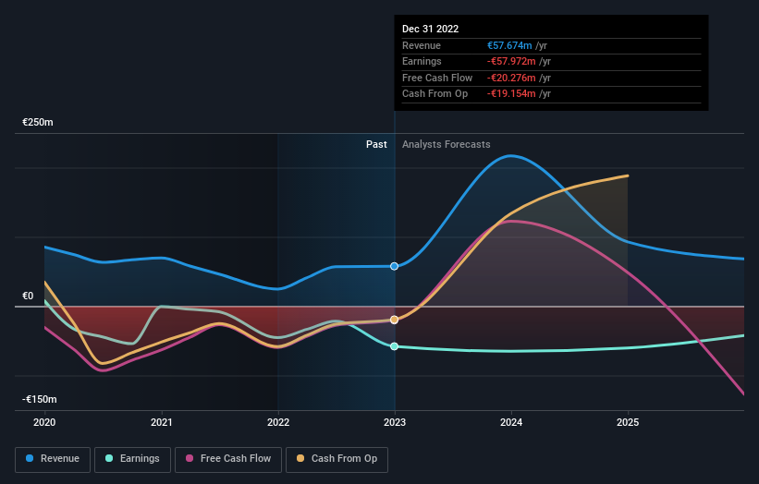Screen dimensions: 759x484
Task: Click the Cash From Op row label in tooltip
Action: coord(435,94)
